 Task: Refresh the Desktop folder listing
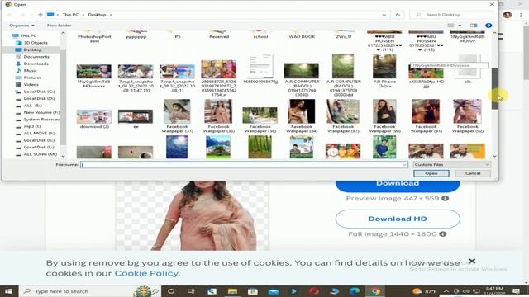[x=398, y=15]
